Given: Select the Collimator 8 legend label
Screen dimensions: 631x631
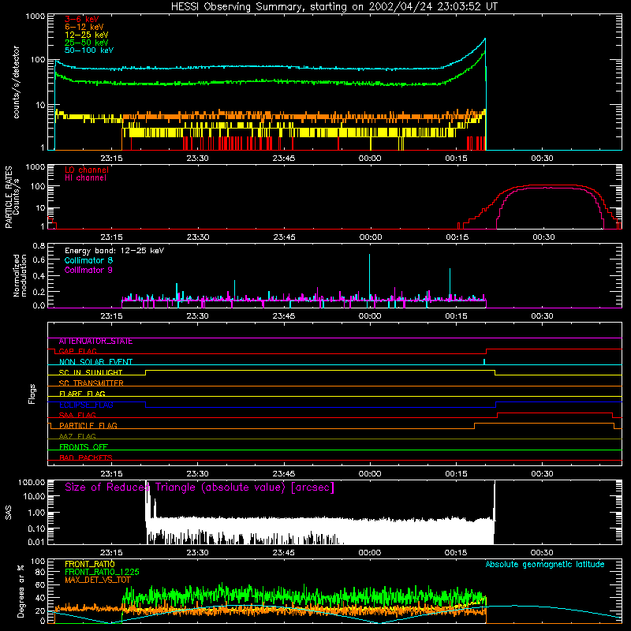Looking at the screenshot, I should point(88,260).
